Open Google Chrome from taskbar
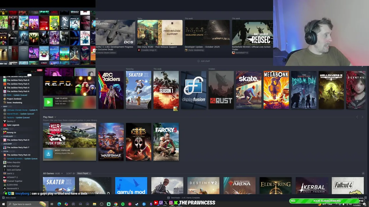 [x=116, y=204]
